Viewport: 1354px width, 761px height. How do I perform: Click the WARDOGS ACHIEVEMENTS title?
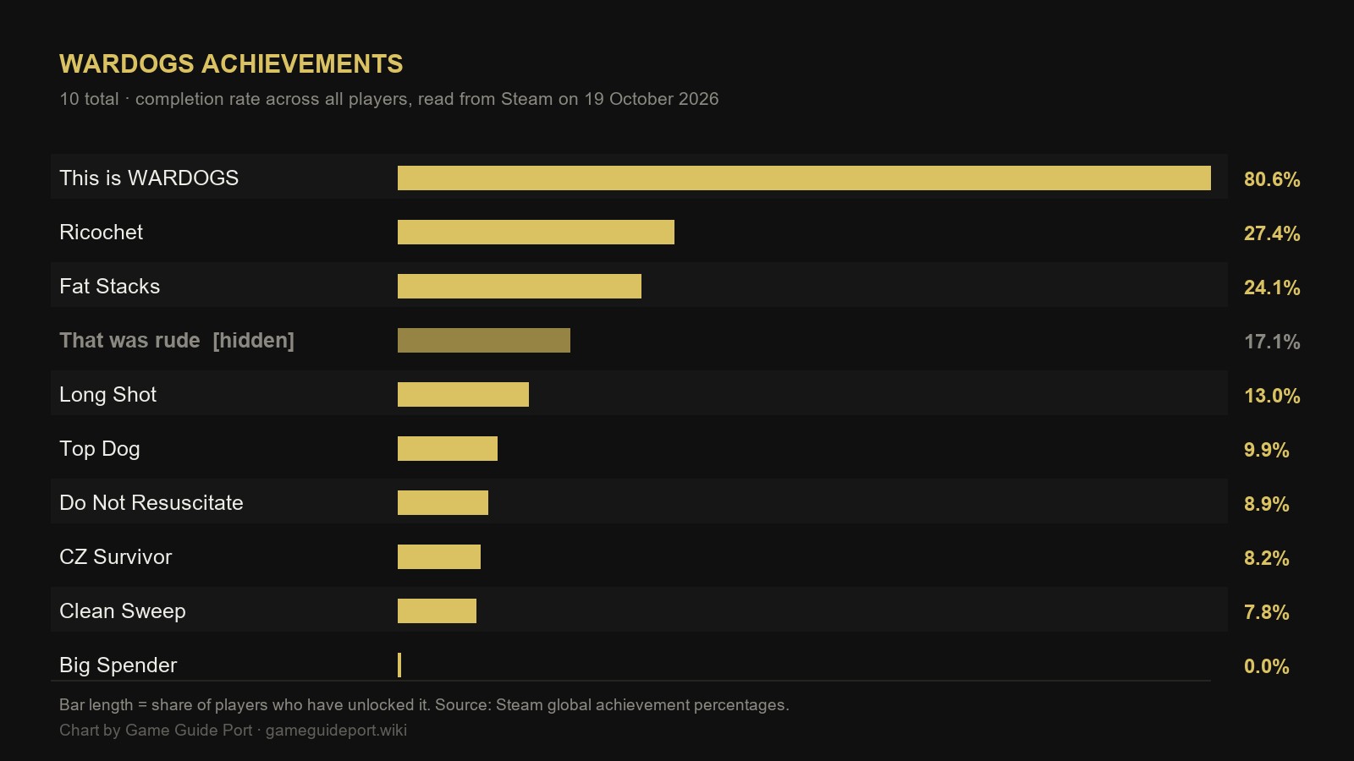click(231, 64)
